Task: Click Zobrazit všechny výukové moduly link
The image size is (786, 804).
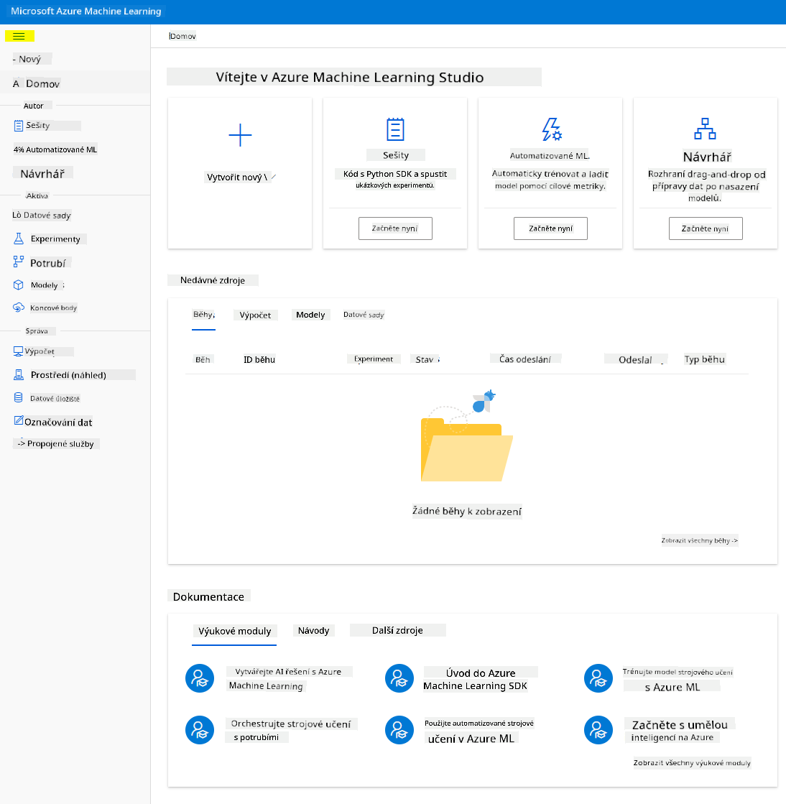Action: pyautogui.click(x=692, y=763)
